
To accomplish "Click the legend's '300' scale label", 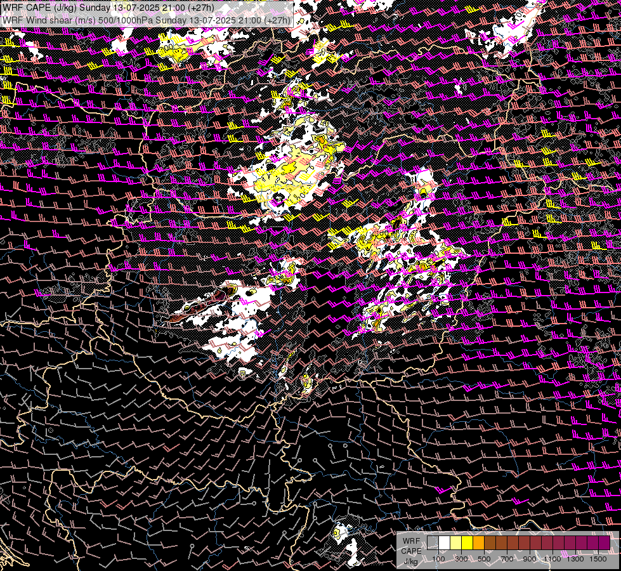I will tap(461, 559).
